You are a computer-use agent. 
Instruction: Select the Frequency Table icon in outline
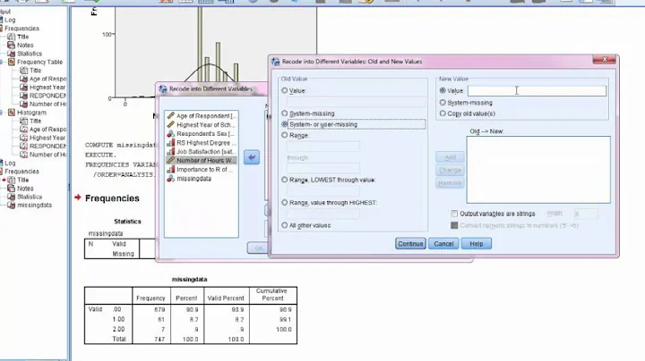12,62
